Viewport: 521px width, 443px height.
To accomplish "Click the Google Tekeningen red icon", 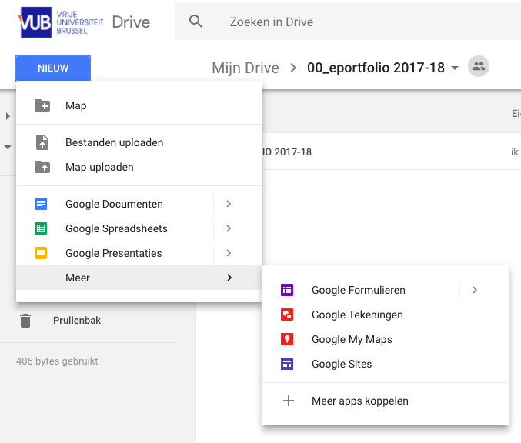I will (x=287, y=315).
